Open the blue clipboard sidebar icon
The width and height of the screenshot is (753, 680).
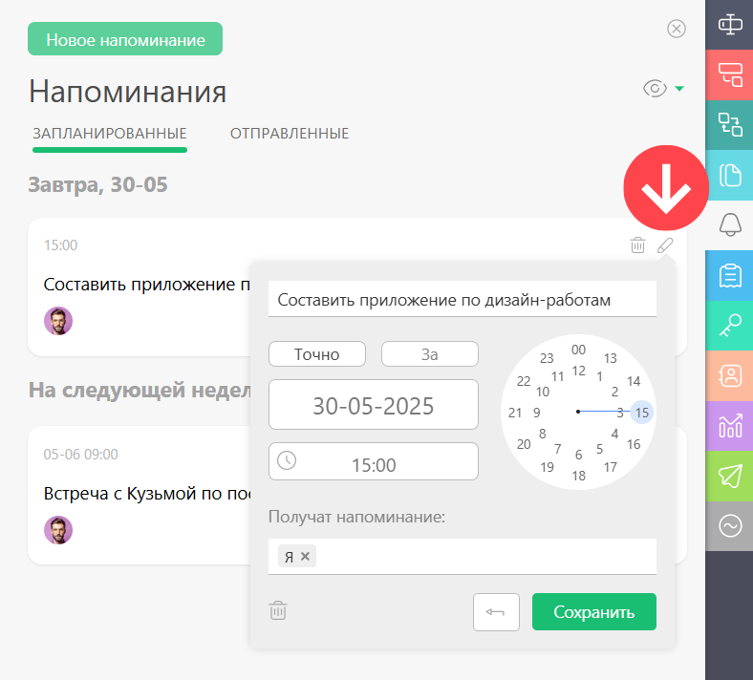coord(730,275)
